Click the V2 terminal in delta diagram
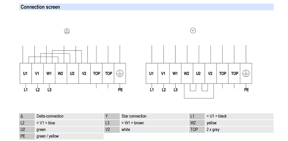 (x=84, y=74)
